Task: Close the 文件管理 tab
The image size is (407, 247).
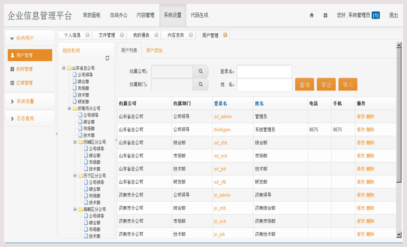Action: tap(122, 35)
